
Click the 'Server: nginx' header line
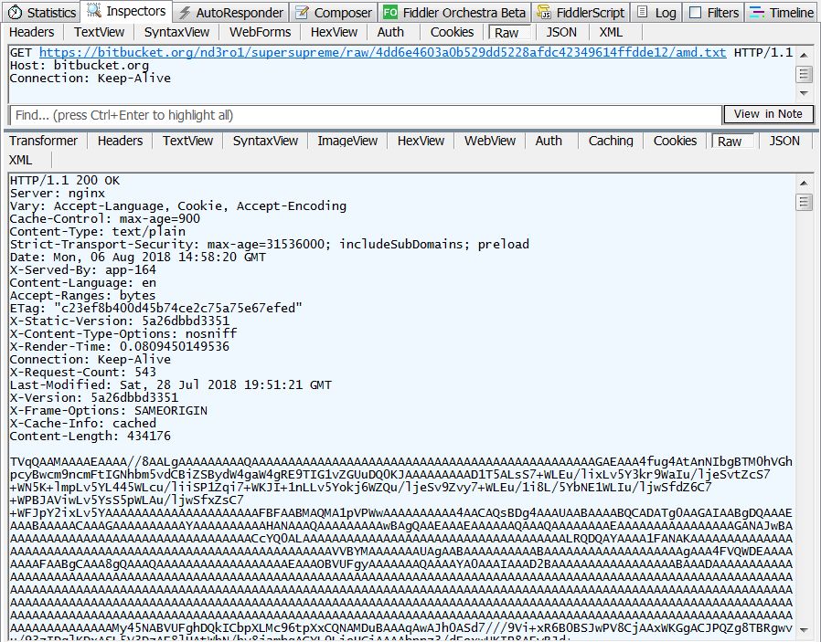pos(58,194)
